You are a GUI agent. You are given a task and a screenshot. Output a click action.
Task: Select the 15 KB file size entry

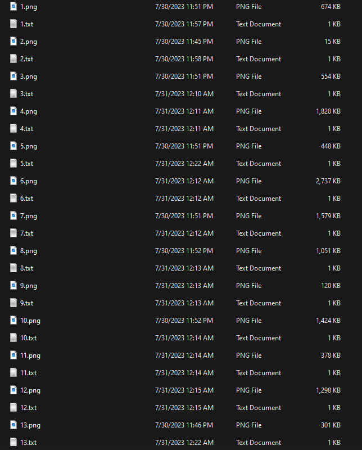click(x=332, y=41)
